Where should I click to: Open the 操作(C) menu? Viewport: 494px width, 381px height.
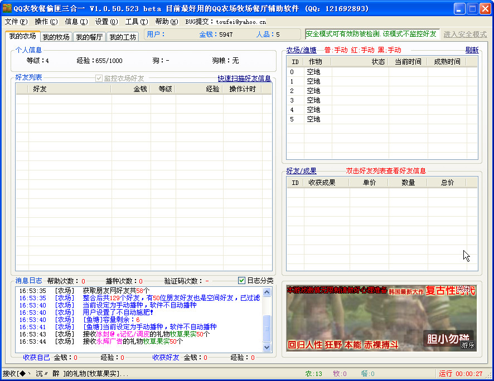[46, 21]
